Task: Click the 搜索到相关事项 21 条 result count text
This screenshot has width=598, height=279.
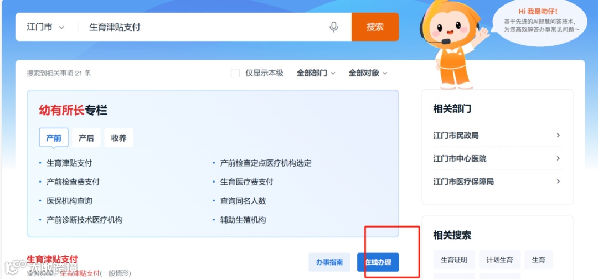Action: 59,73
